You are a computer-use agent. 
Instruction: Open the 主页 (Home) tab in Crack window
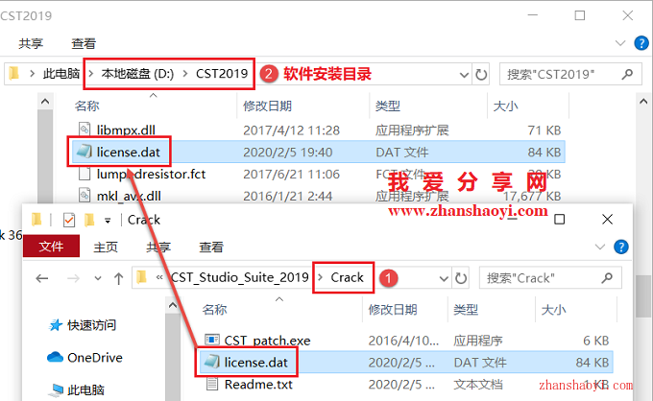click(x=106, y=248)
